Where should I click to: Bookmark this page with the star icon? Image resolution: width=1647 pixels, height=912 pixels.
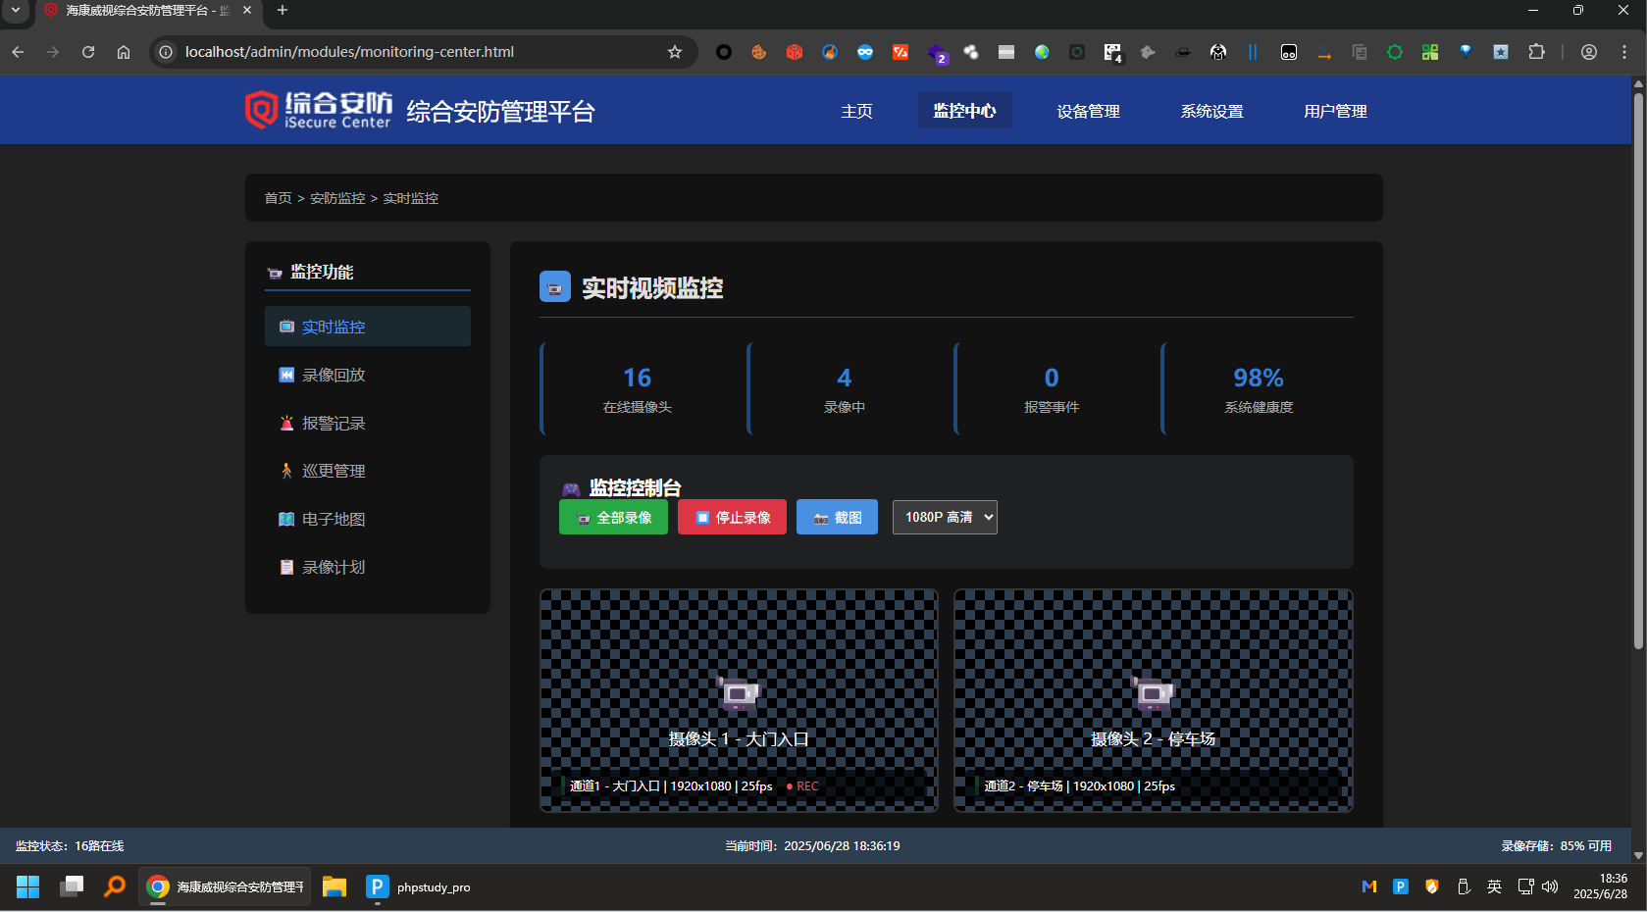675,52
